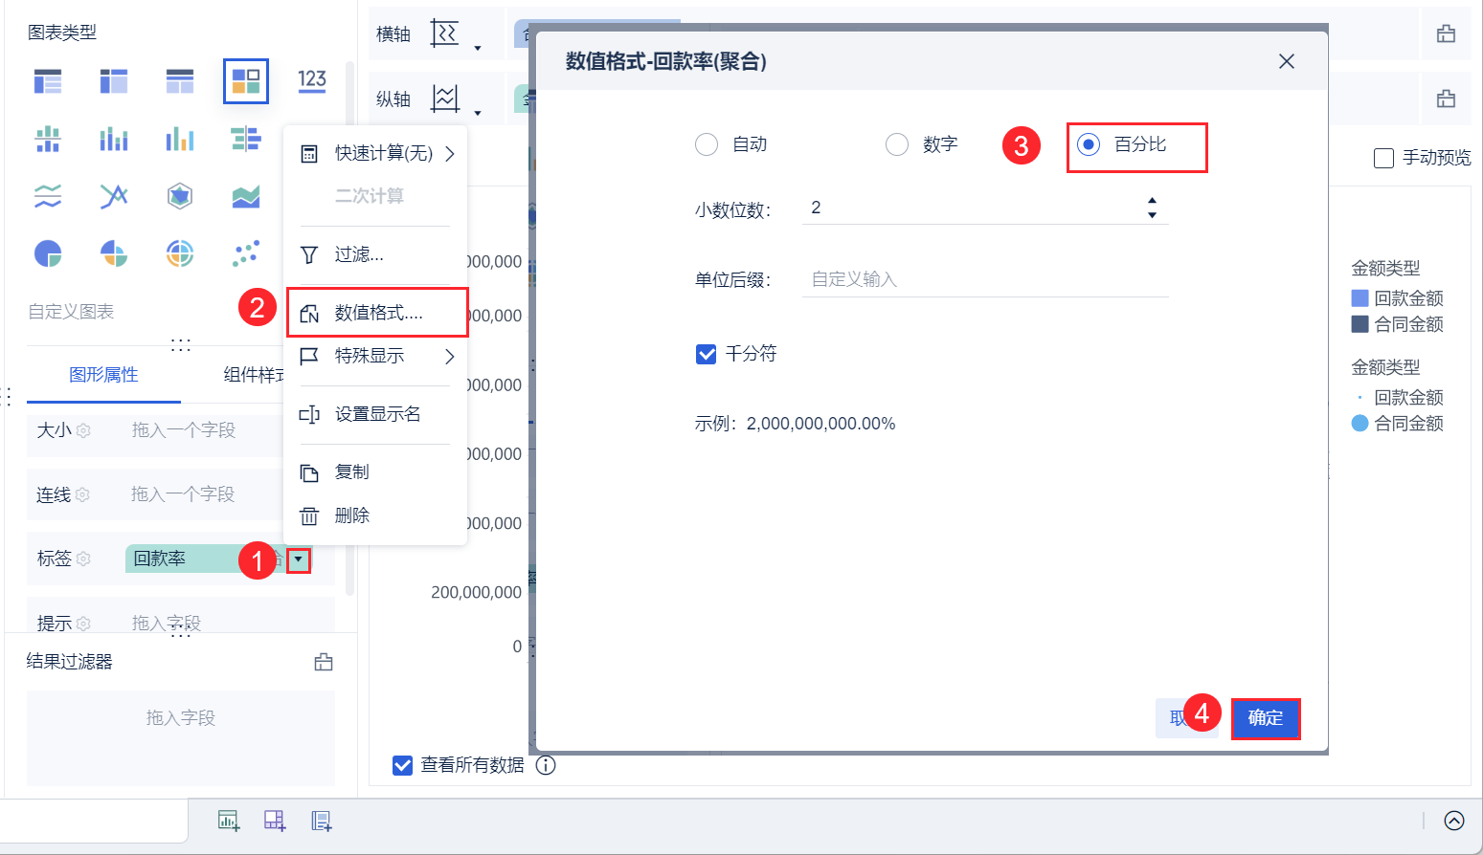1483x855 pixels.
Task: Add a chart component from bottom bar
Action: point(228,821)
